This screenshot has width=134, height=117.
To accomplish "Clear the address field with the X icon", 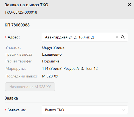I will click(x=117, y=37).
